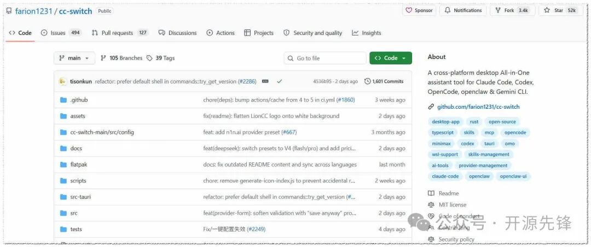Image resolution: width=591 pixels, height=247 pixels.
Task: Star the repository with Star button
Action: point(560,10)
